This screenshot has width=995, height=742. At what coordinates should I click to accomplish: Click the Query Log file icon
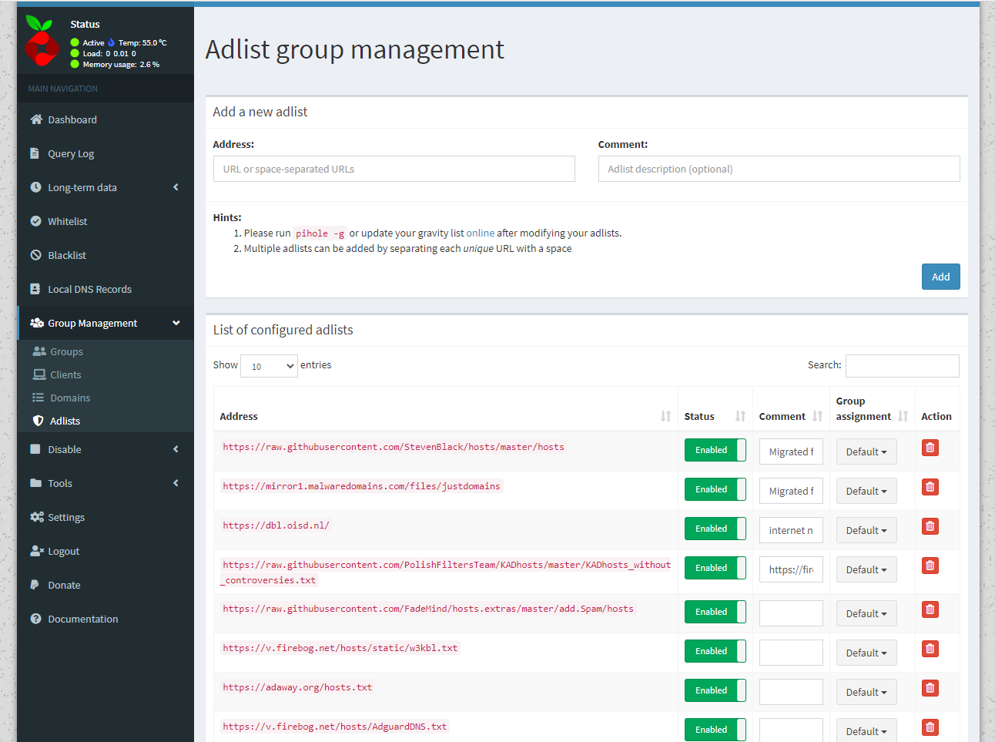click(35, 153)
